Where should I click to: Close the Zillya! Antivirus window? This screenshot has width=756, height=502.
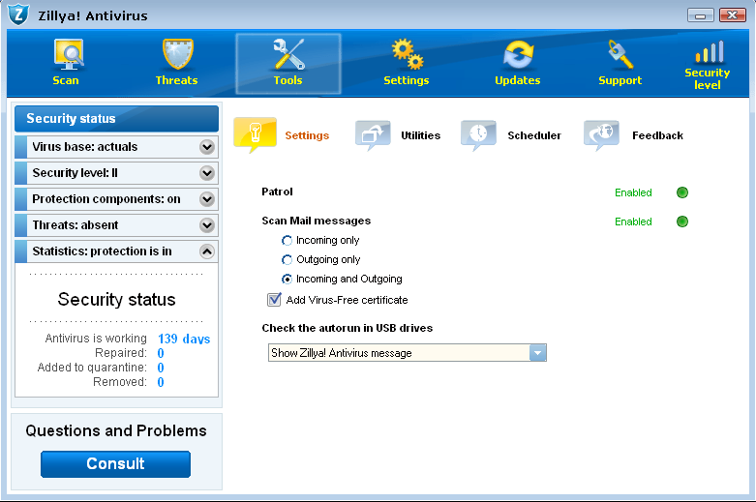[x=733, y=15]
